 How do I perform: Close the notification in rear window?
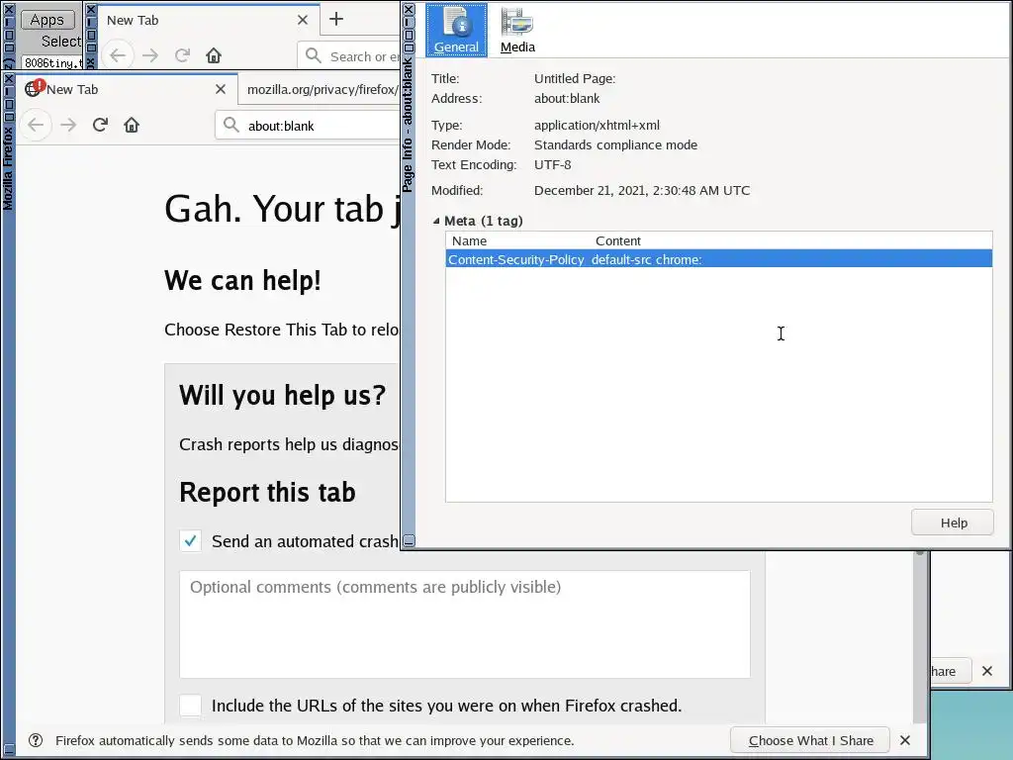pos(987,671)
